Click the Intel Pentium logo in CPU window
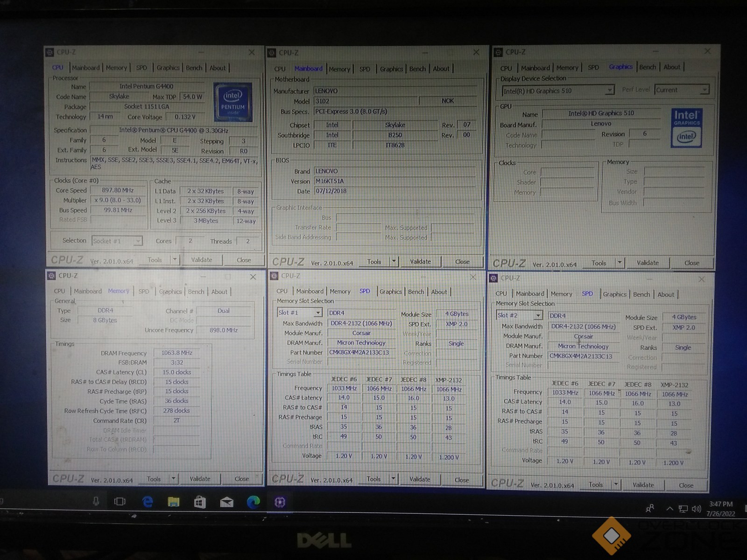Image resolution: width=747 pixels, height=560 pixels. [233, 102]
